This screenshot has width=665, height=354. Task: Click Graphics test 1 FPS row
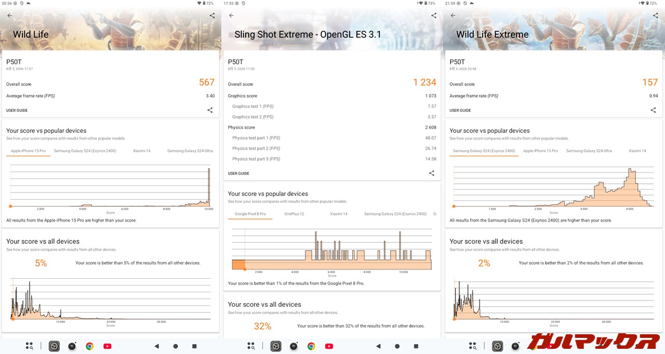[x=332, y=106]
